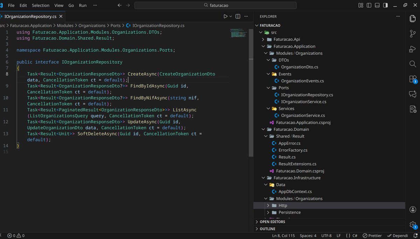Click the Ports breadcrumb segment

[115, 26]
